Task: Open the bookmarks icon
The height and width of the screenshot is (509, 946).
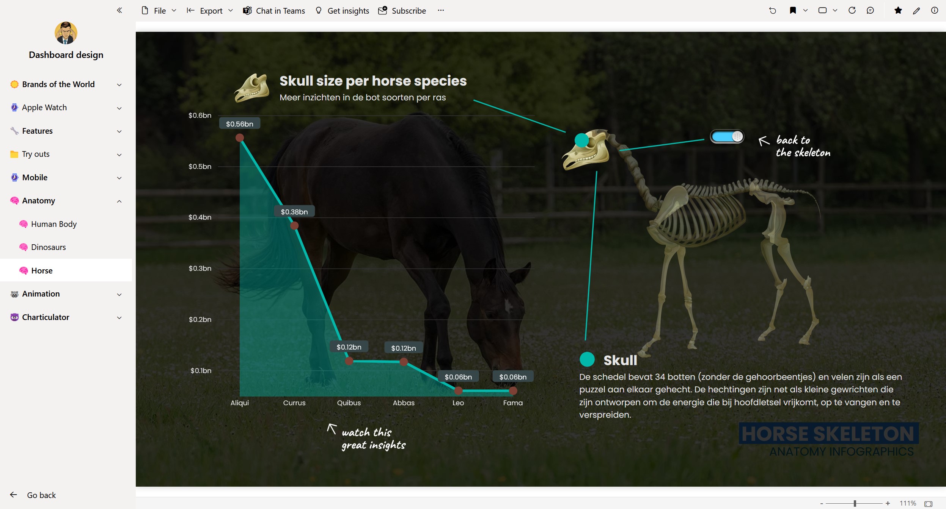Action: click(793, 10)
